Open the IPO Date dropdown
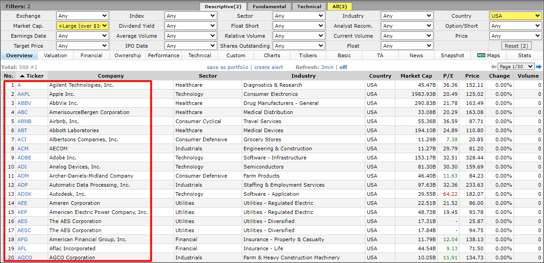544x263 pixels. click(191, 46)
